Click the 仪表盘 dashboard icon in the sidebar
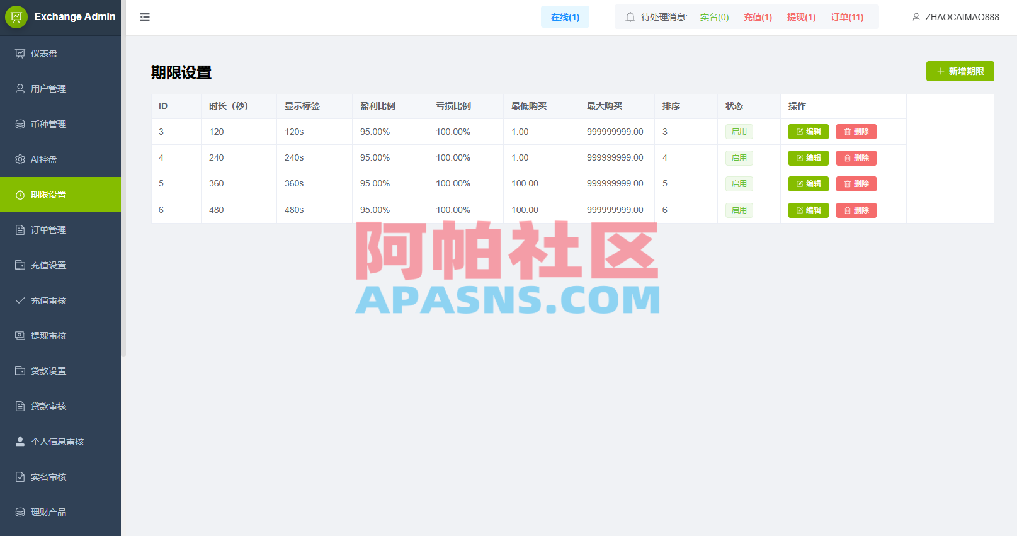Image resolution: width=1017 pixels, height=536 pixels. [x=20, y=54]
